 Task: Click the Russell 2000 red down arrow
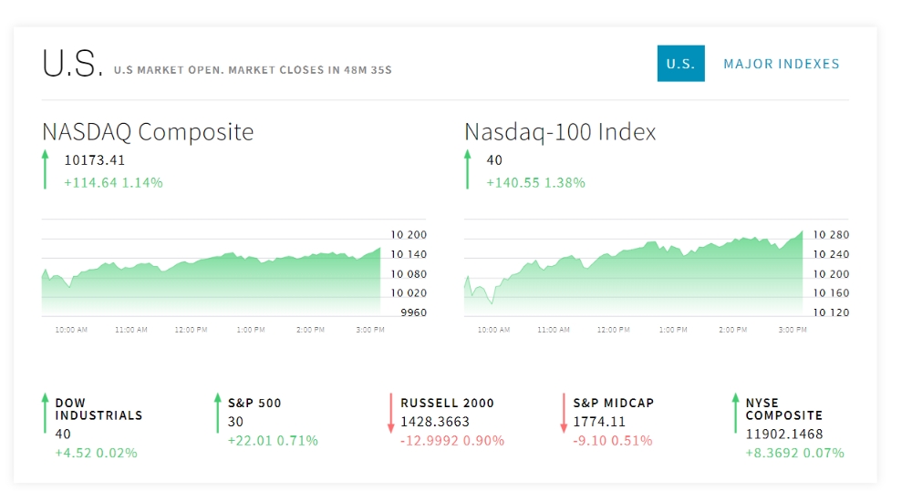390,413
